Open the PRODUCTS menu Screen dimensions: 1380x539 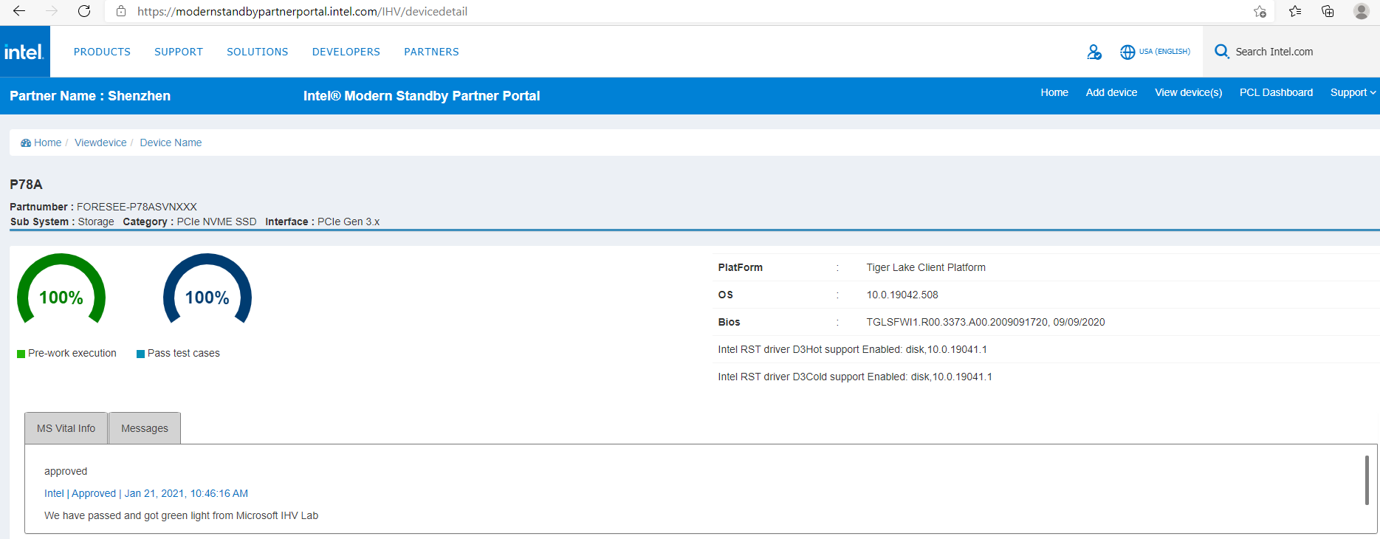point(102,52)
